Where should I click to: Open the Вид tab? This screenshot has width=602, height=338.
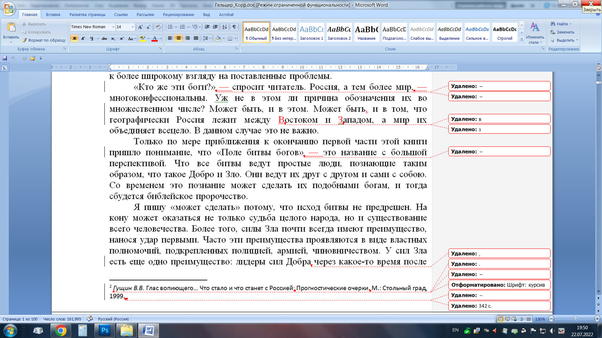coord(206,15)
